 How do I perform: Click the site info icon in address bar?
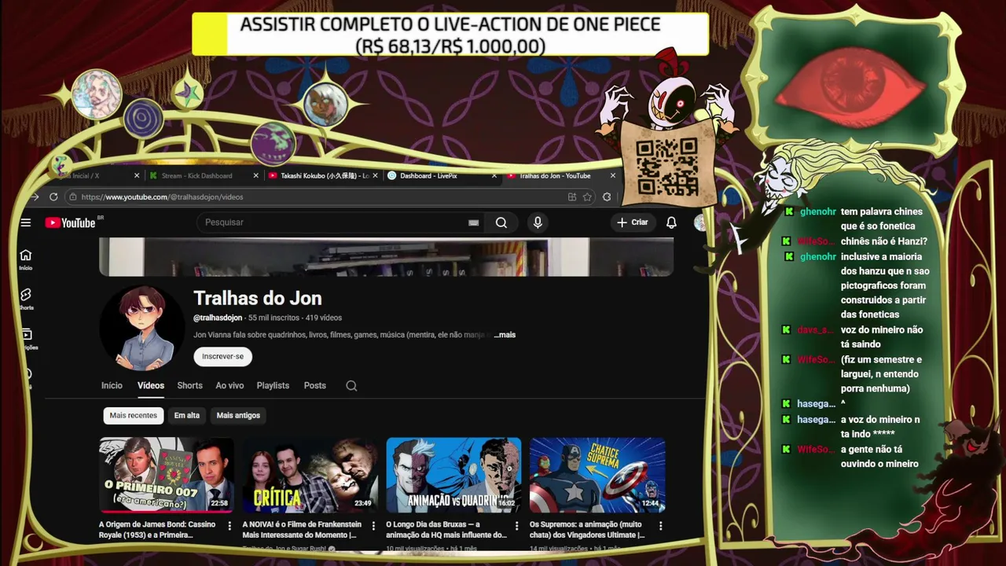pyautogui.click(x=72, y=197)
